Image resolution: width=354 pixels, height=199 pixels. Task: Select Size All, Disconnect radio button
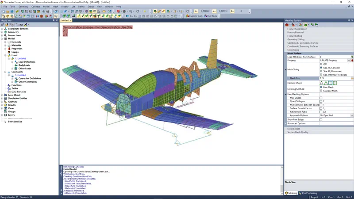(x=321, y=71)
